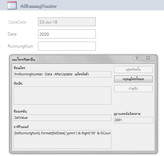
Task: Click the แสดงทีละขั้น (single step) button
Action: click(133, 69)
